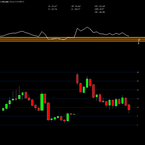145x145 pixels.
Task: Click the price axis label 4
Action: coord(137,125)
